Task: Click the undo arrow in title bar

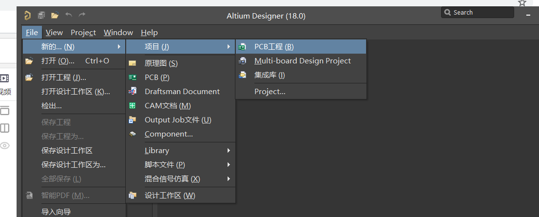Action: 69,15
